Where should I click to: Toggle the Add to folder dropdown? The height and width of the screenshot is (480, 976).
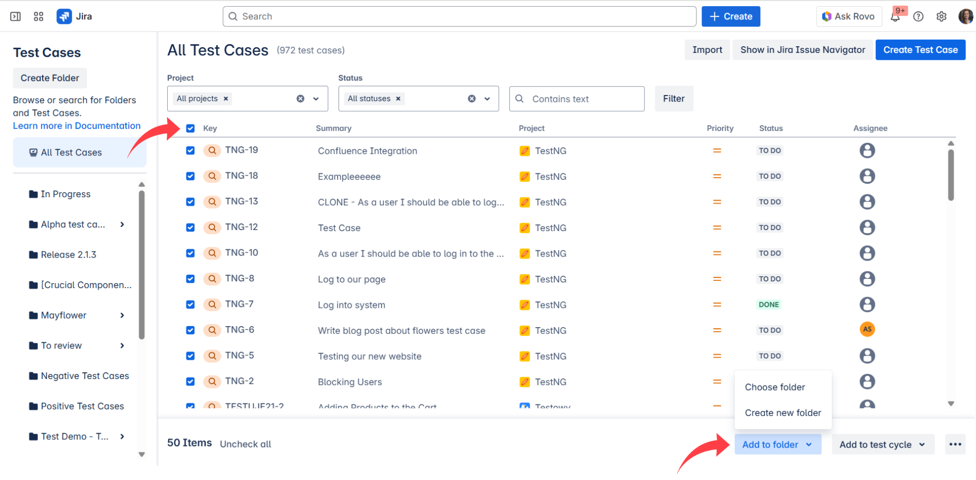click(778, 444)
